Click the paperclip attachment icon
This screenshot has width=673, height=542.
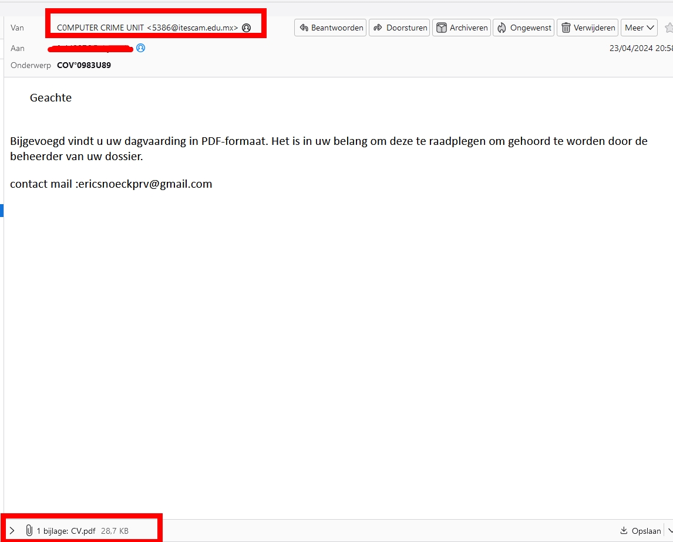[x=29, y=531]
